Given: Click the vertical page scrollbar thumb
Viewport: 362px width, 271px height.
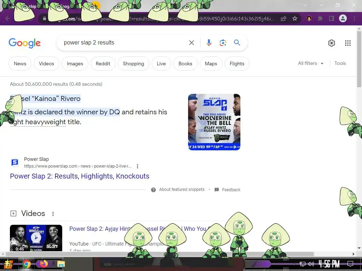Looking at the screenshot, I should [x=359, y=59].
